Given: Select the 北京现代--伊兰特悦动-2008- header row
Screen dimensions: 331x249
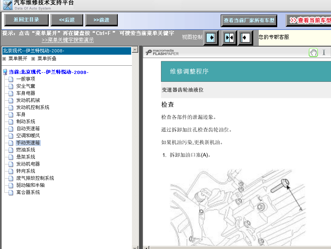Looking at the screenshot, I should coord(66,51).
